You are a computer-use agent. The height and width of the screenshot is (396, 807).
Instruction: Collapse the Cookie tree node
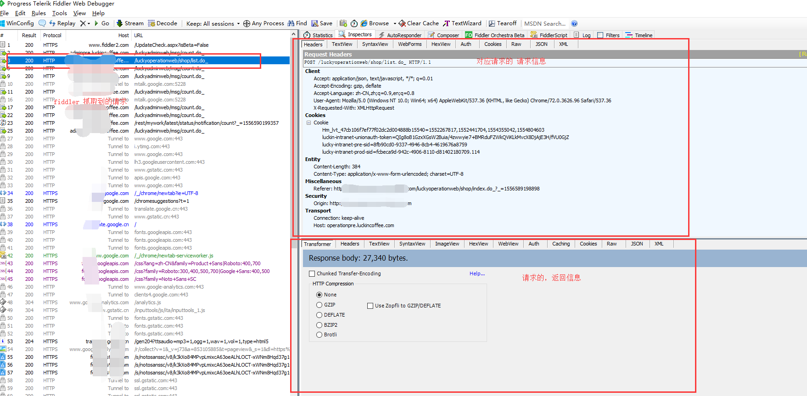coord(309,123)
